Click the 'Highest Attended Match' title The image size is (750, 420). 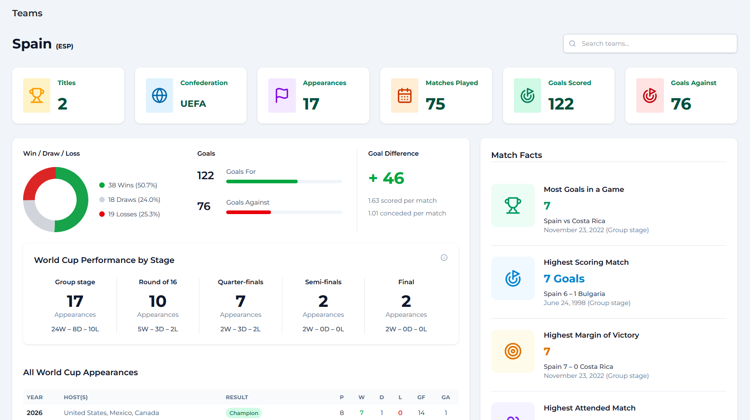point(590,408)
